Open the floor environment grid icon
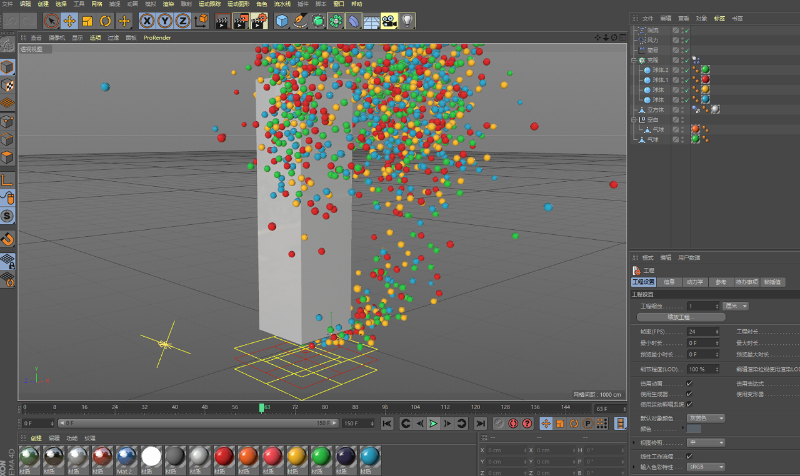Viewport: 800px width, 476px height. 371,21
